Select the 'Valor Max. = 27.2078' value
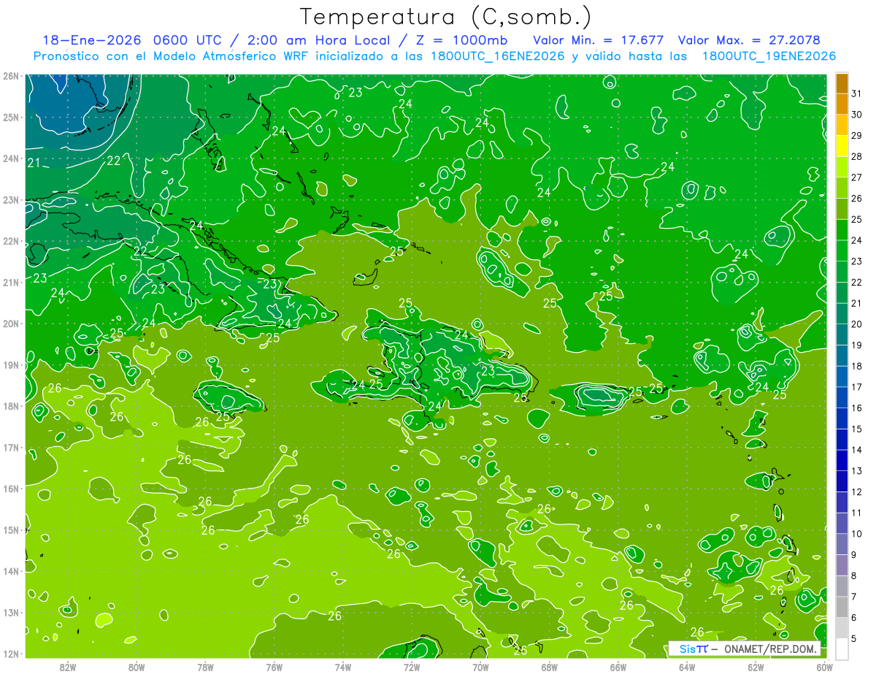This screenshot has width=876, height=677. [748, 40]
